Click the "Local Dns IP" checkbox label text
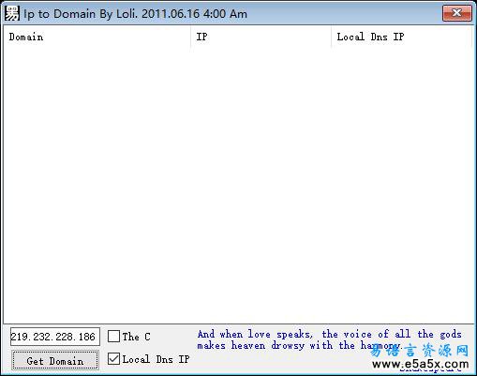This screenshot has width=477, height=376. pyautogui.click(x=156, y=359)
